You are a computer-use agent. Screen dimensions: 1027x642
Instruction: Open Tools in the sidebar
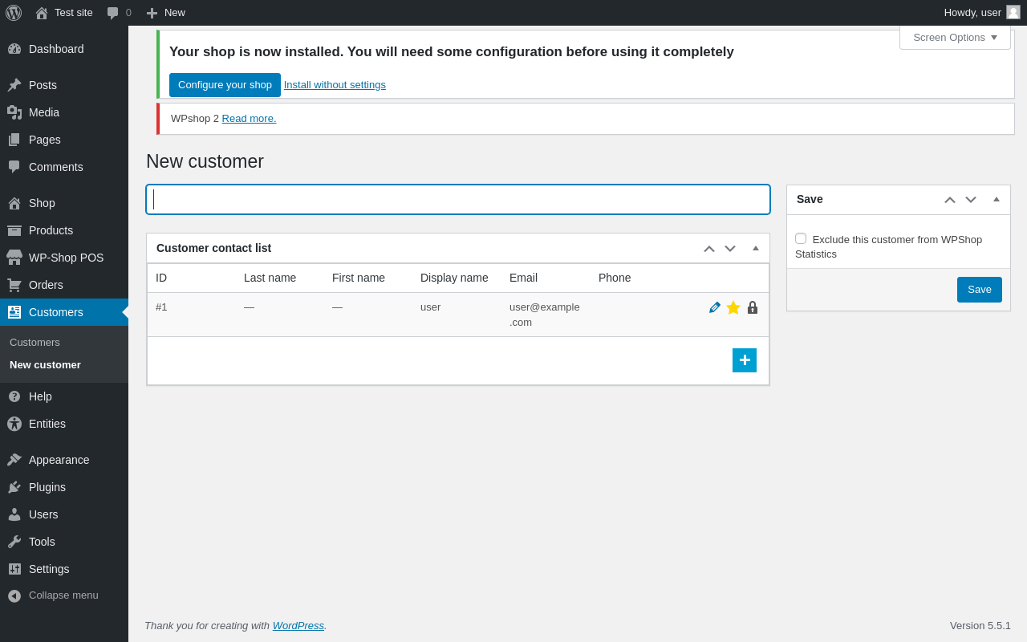(64, 542)
